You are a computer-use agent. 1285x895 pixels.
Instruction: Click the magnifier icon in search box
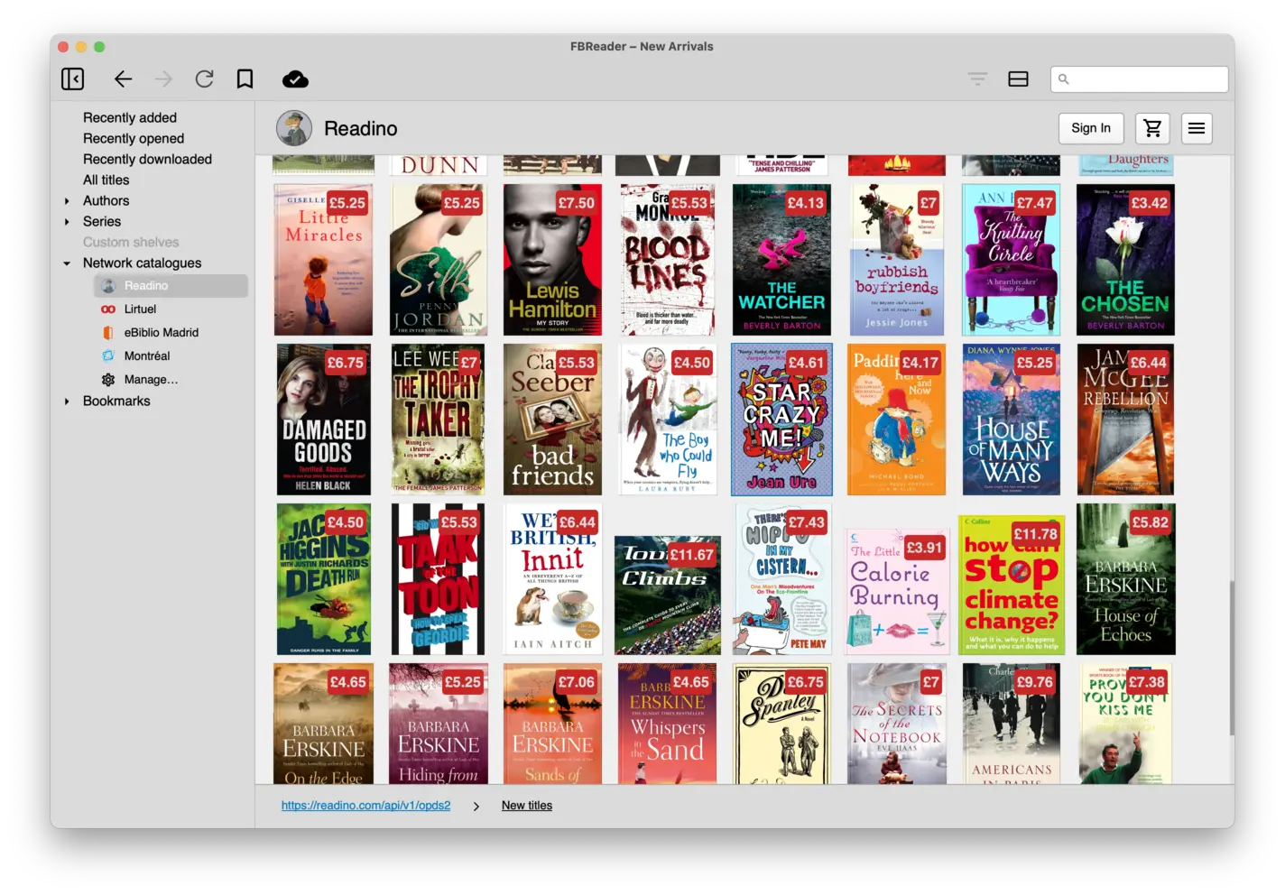[1064, 79]
